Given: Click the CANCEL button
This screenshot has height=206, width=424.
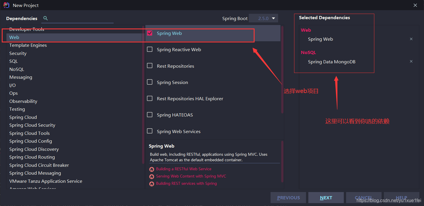Looking at the screenshot, I should pyautogui.click(x=364, y=198).
